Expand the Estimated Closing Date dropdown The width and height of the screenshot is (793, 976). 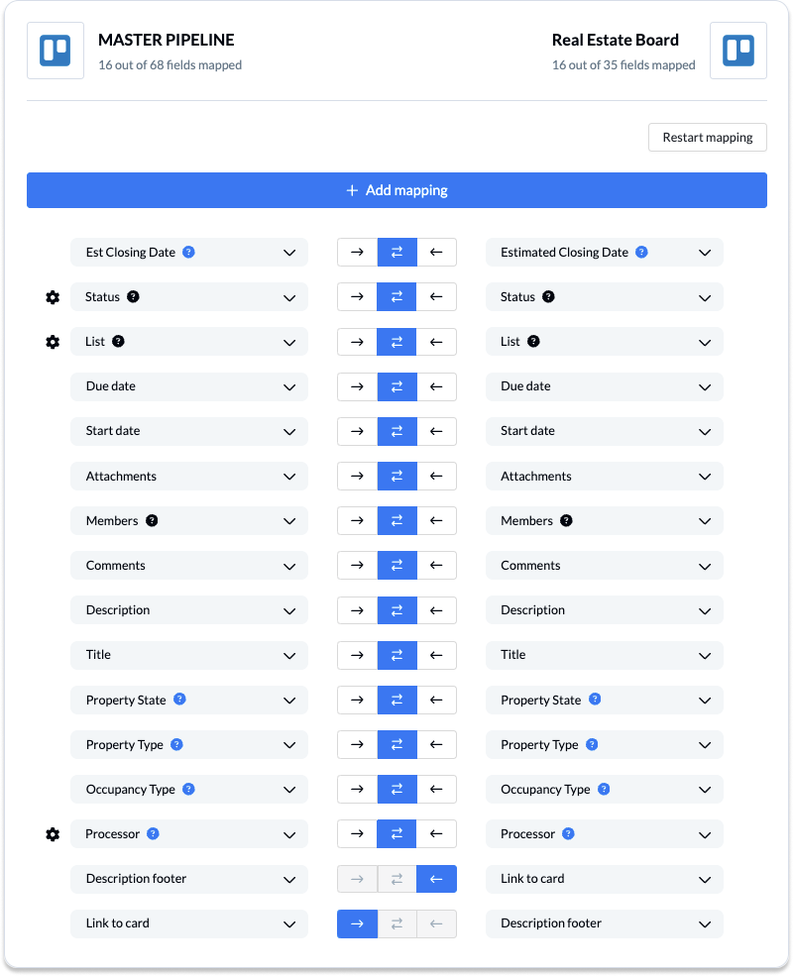click(605, 252)
